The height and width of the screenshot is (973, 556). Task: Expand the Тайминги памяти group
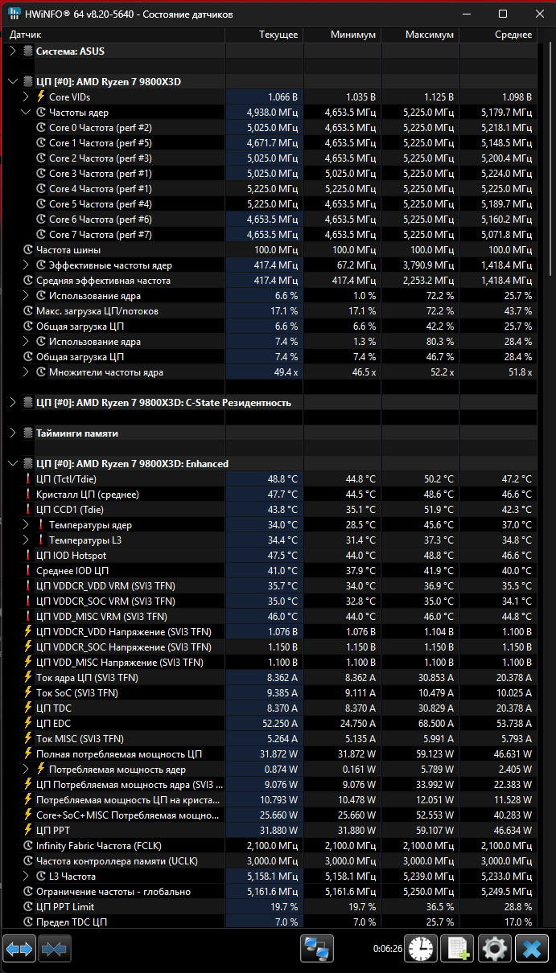point(12,433)
